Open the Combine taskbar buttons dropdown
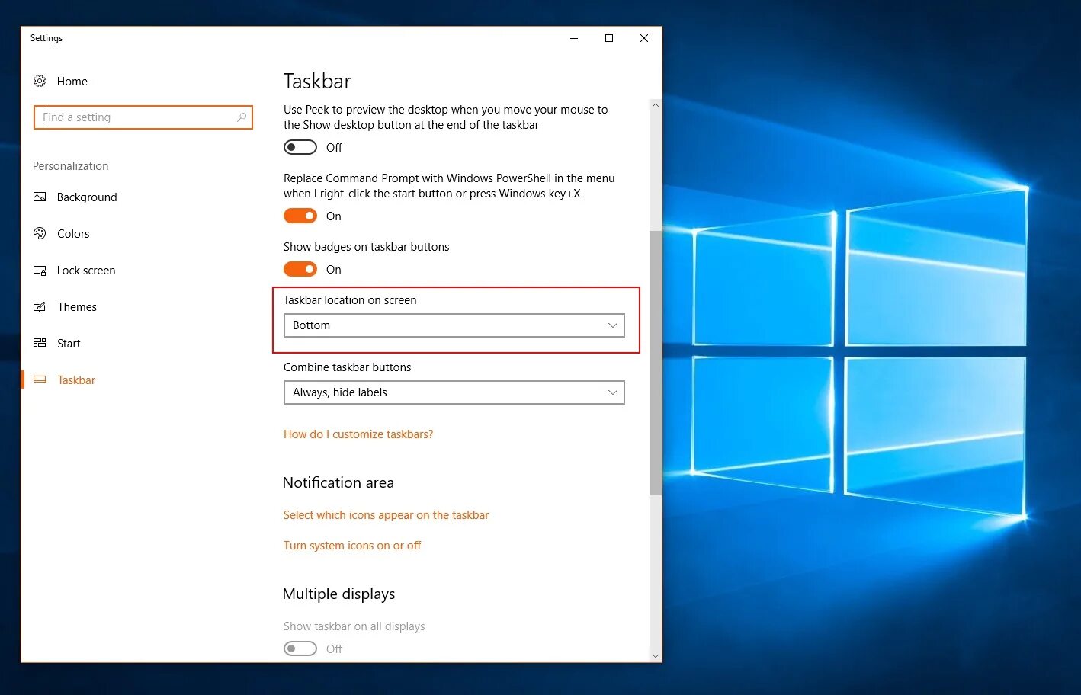 point(454,392)
